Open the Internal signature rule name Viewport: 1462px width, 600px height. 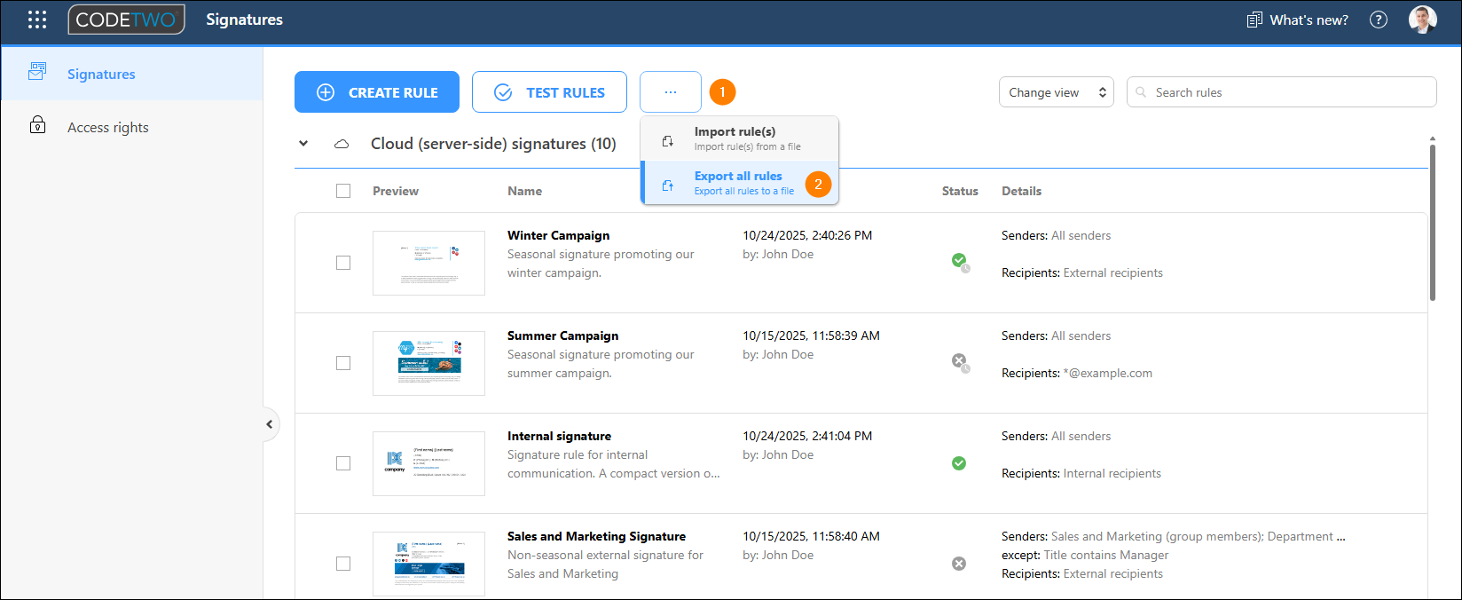click(559, 436)
